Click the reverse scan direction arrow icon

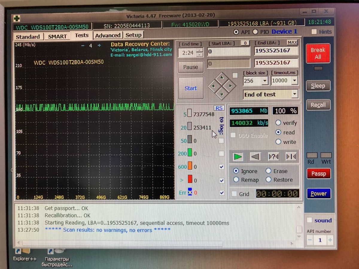click(255, 157)
